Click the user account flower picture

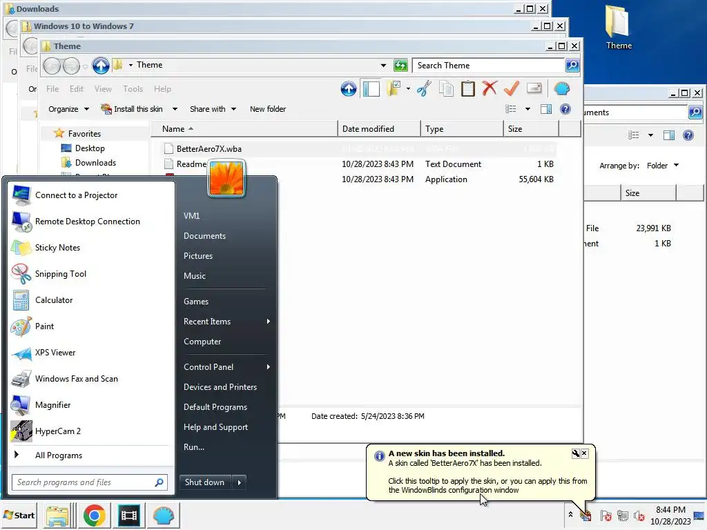pos(226,179)
